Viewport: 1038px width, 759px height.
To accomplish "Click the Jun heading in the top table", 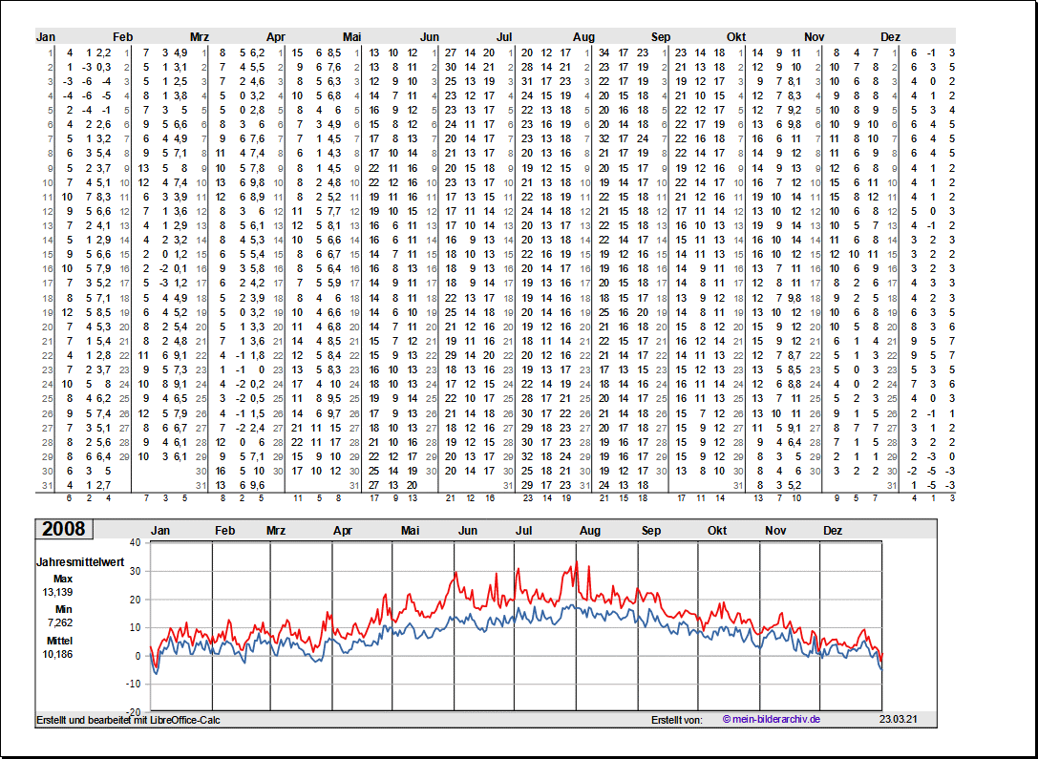I will (430, 36).
